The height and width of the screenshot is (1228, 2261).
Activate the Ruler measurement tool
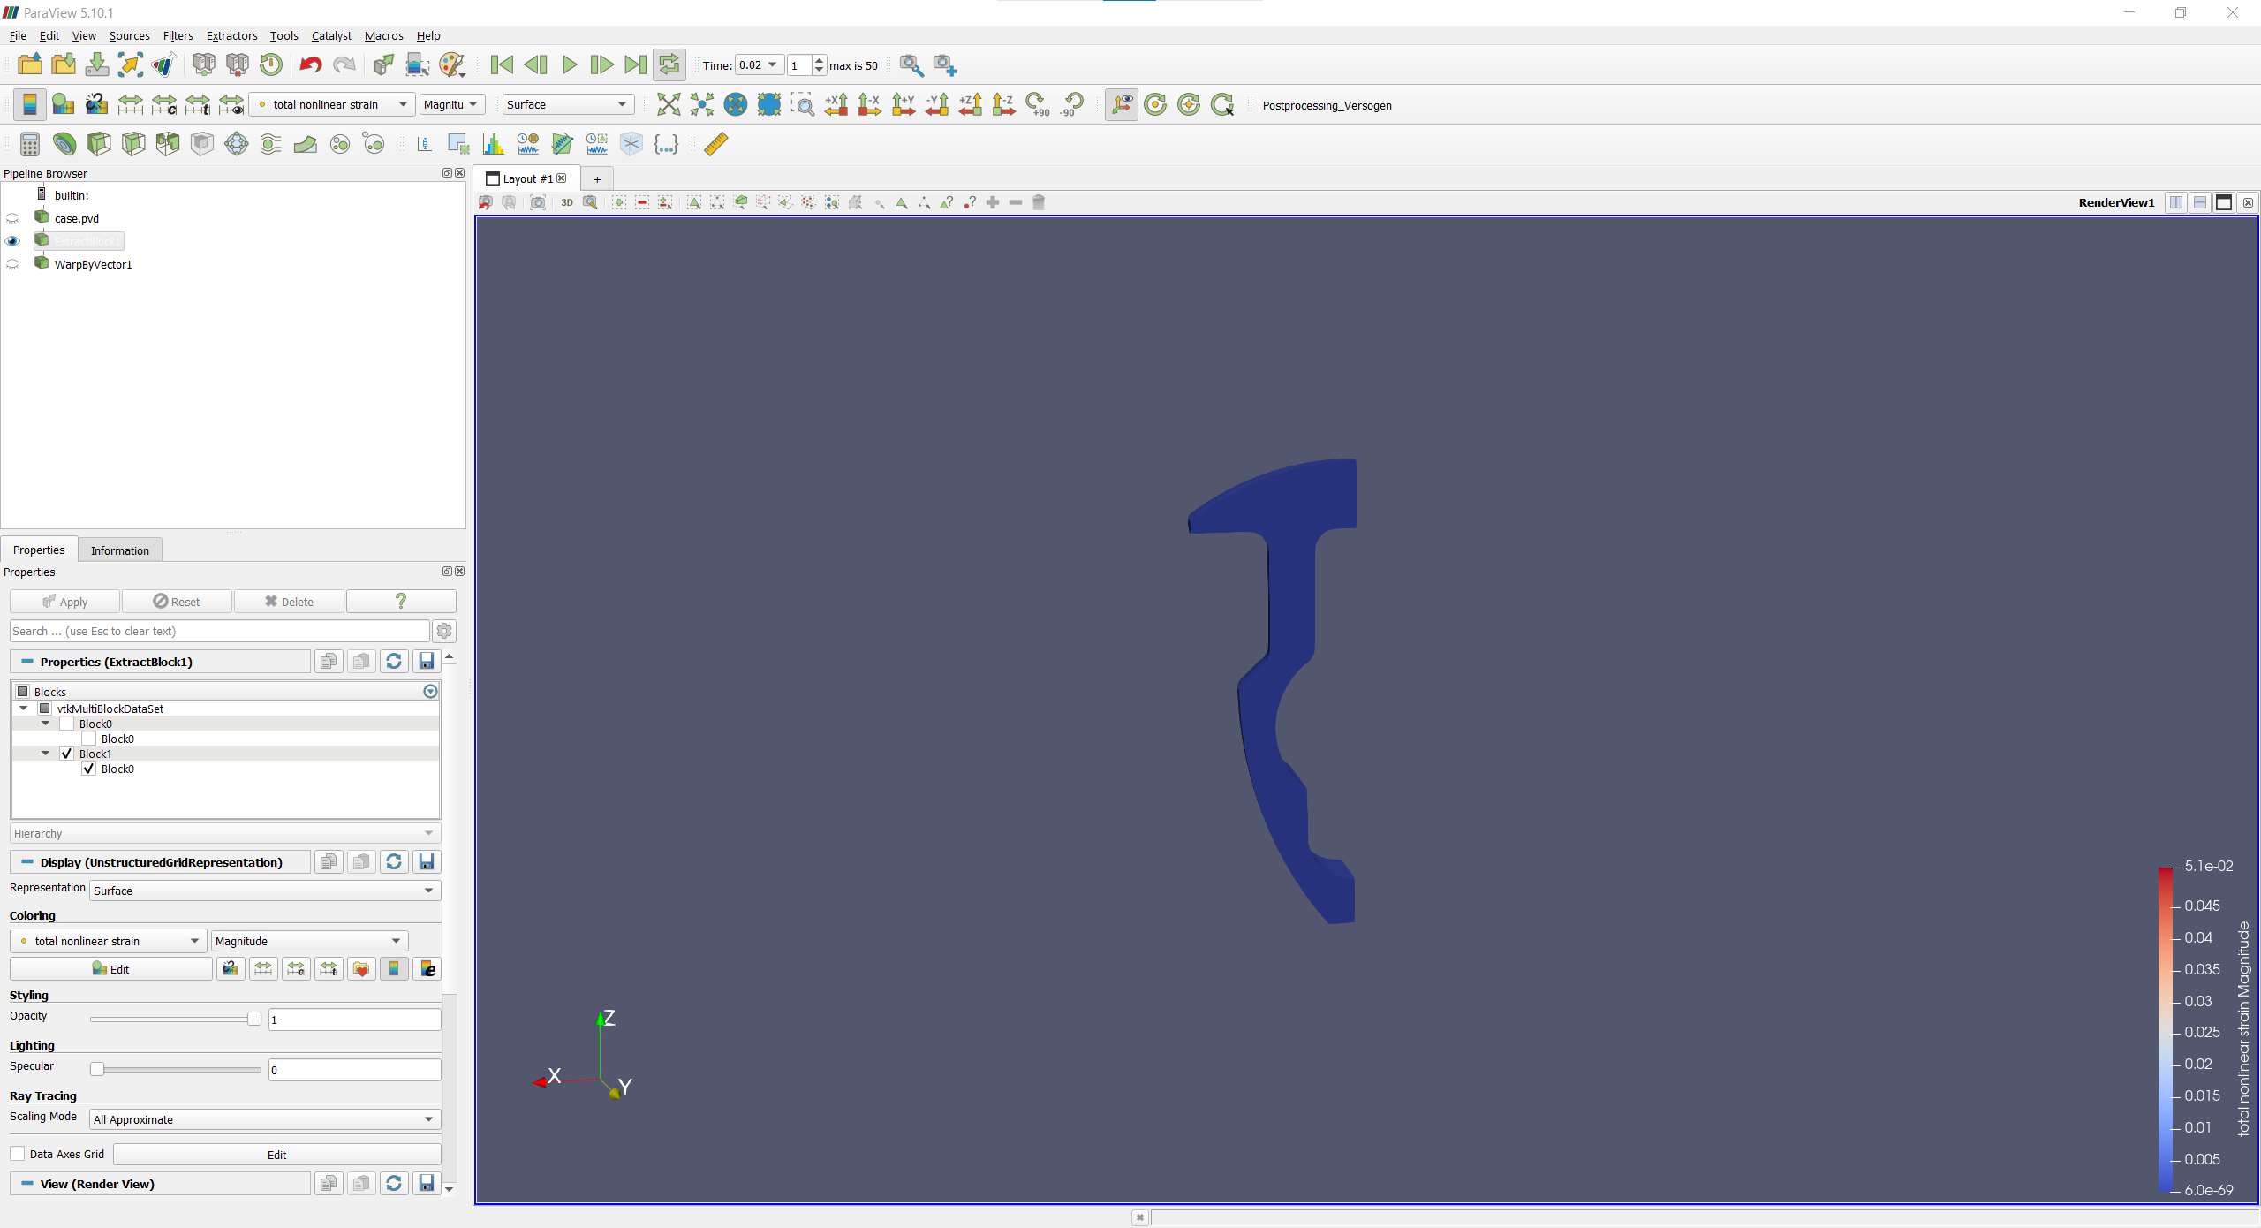click(715, 144)
